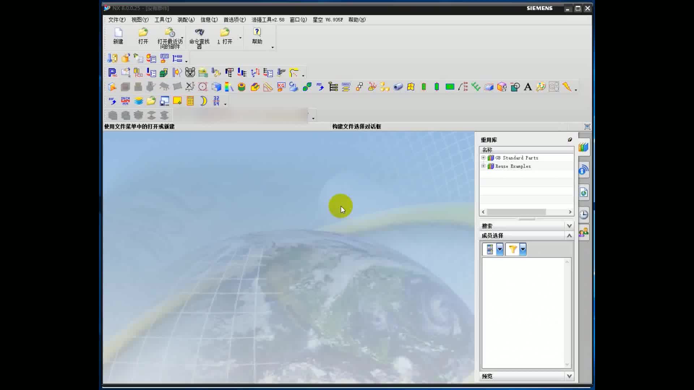Pin the 重用库 panel

click(x=570, y=140)
